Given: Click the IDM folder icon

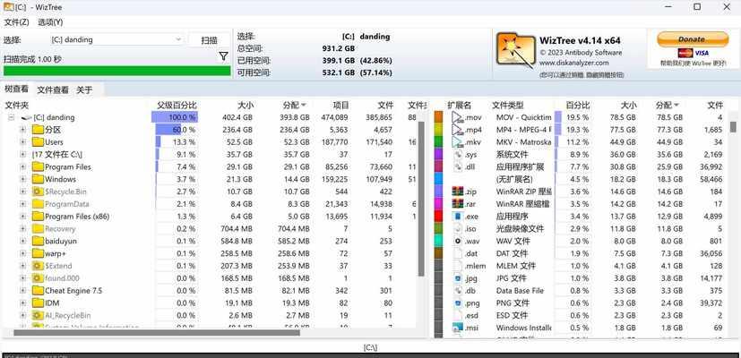Looking at the screenshot, I should pyautogui.click(x=38, y=303).
